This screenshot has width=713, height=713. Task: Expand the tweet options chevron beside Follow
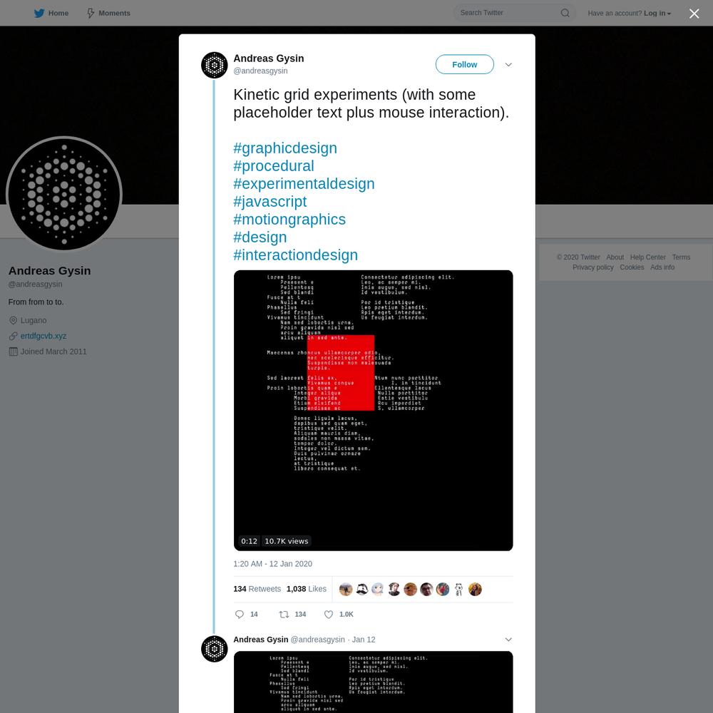click(x=508, y=65)
